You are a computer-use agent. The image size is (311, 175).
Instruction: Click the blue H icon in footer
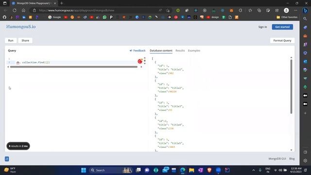pos(7,159)
